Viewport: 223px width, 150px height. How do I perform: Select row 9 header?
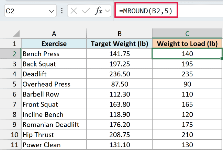pyautogui.click(x=11, y=125)
